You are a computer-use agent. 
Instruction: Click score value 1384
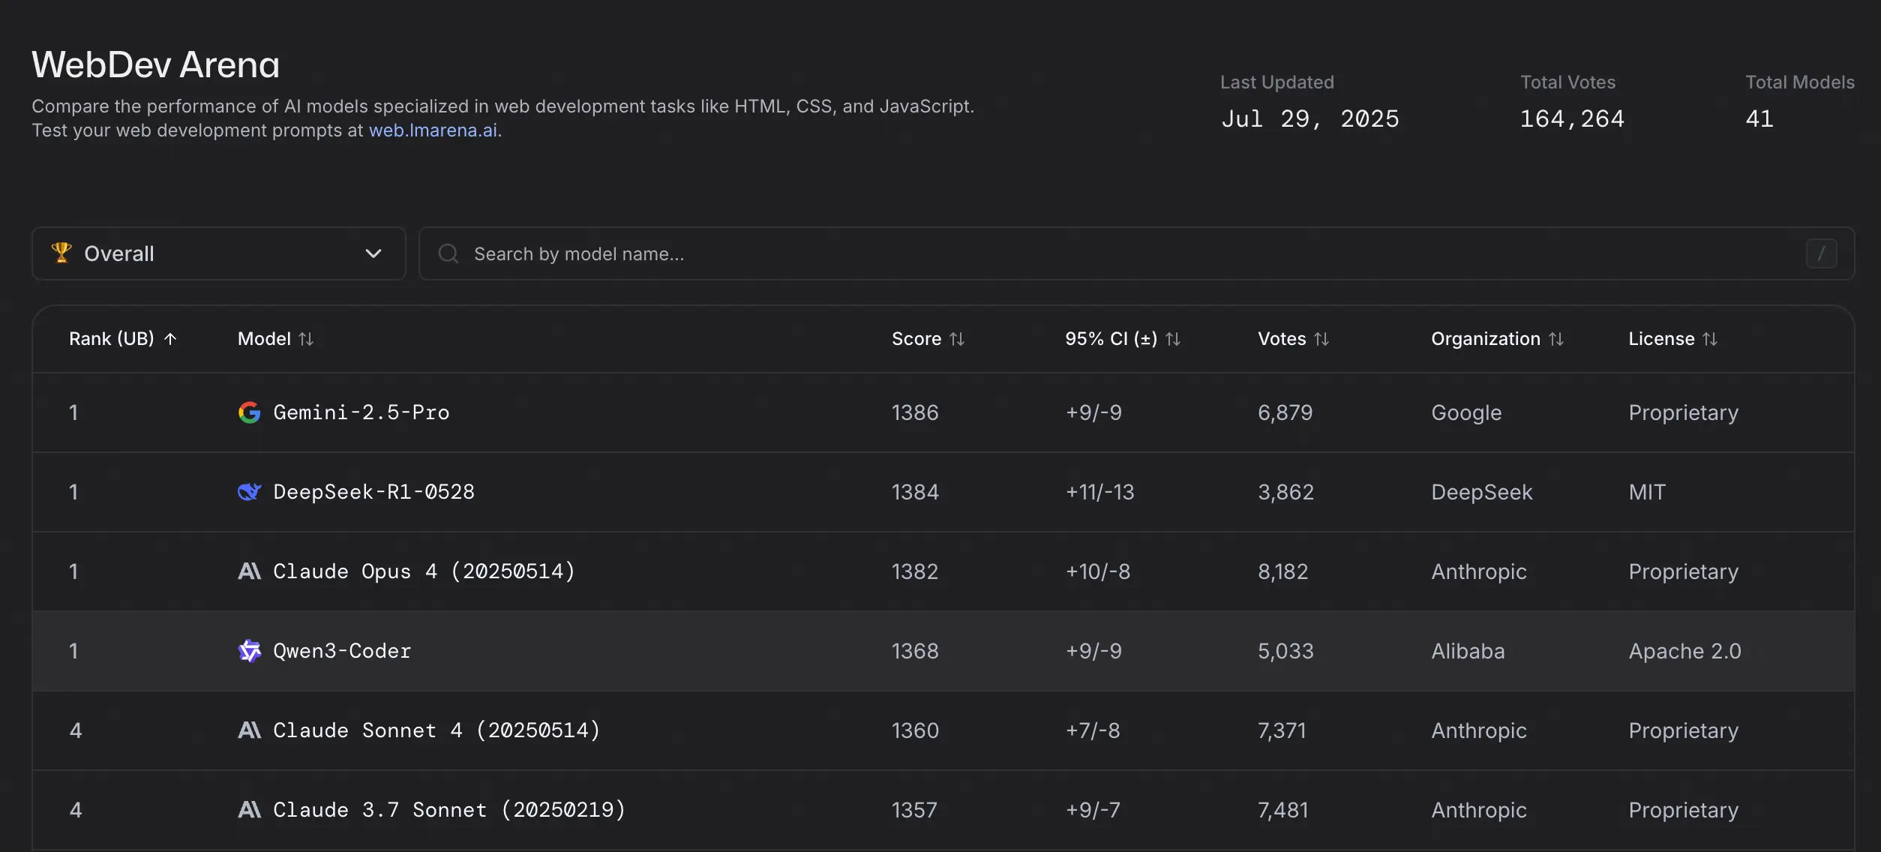[x=915, y=492]
